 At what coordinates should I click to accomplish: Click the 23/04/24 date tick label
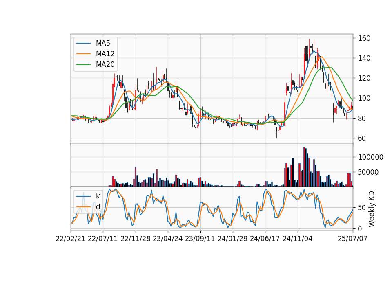tap(168, 239)
